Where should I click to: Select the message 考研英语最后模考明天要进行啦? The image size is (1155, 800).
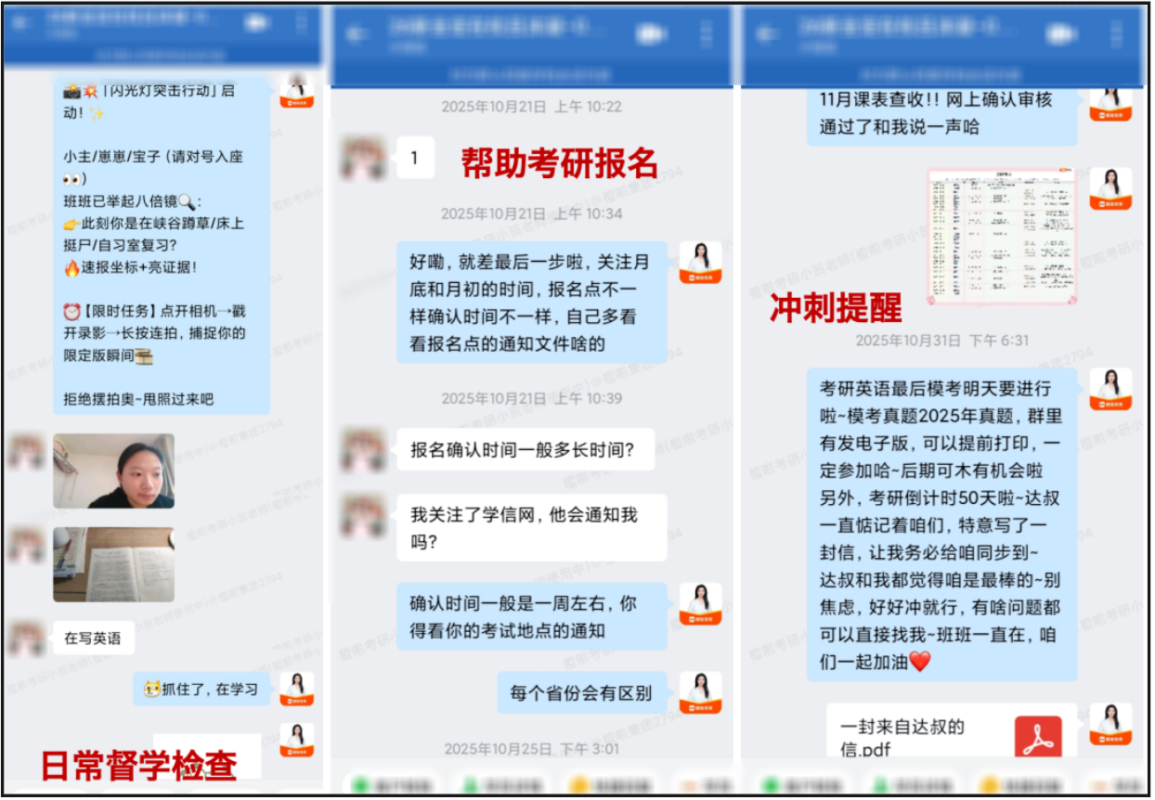point(942,524)
